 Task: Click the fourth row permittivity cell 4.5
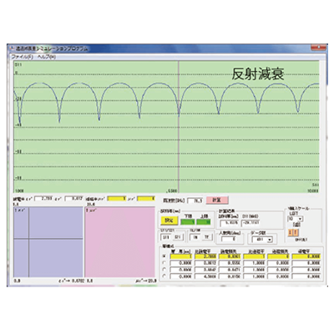(205, 276)
